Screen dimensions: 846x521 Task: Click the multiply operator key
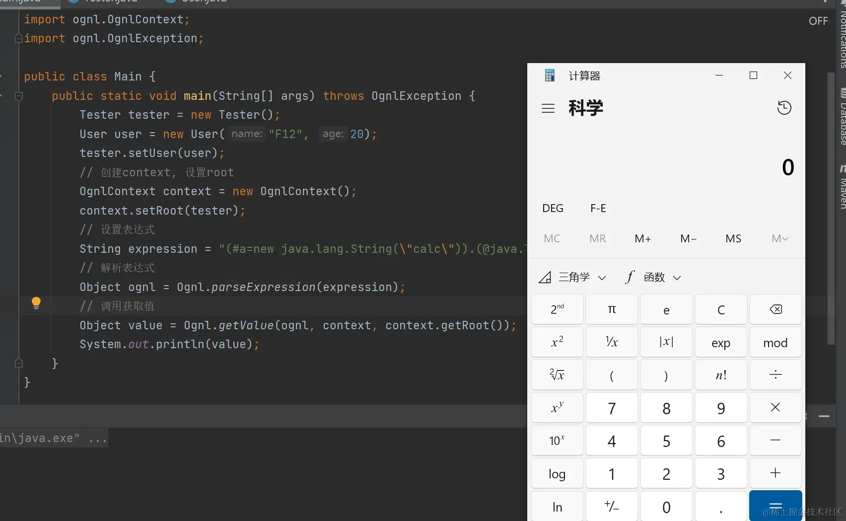tap(775, 408)
